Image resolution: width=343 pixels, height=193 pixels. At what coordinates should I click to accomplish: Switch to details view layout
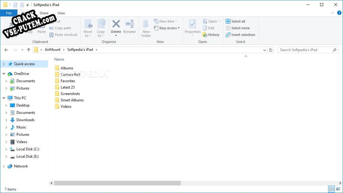coord(331,189)
